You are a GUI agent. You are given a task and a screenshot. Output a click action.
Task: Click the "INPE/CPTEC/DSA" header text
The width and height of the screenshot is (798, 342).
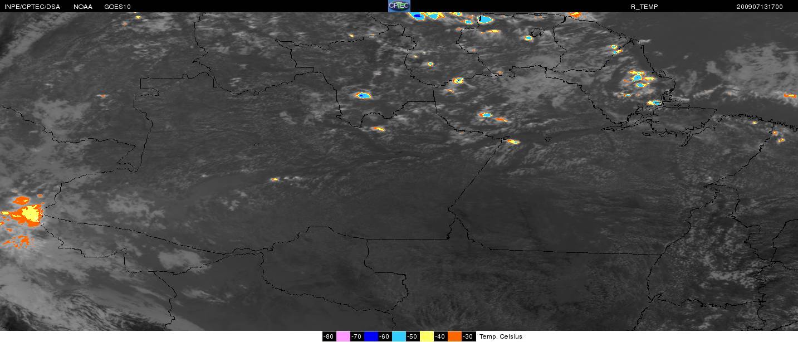tap(32, 7)
